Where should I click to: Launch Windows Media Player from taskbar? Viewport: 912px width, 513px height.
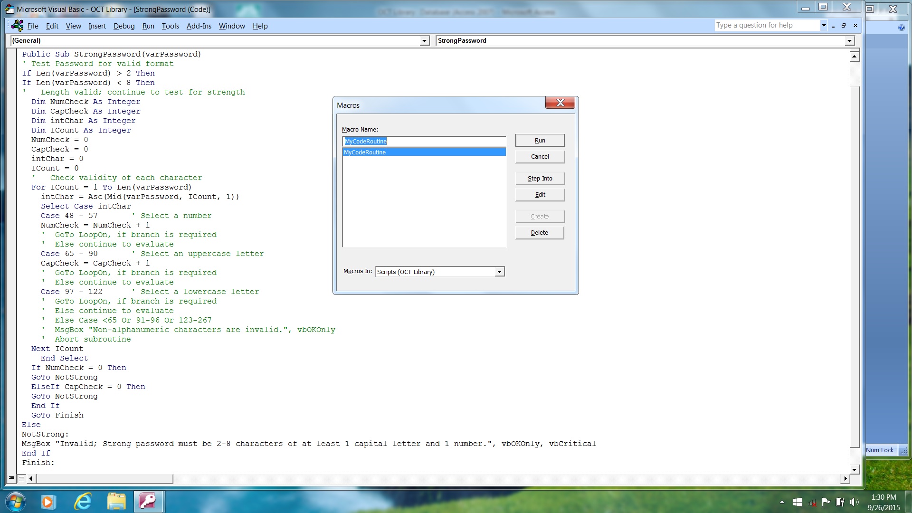[48, 502]
